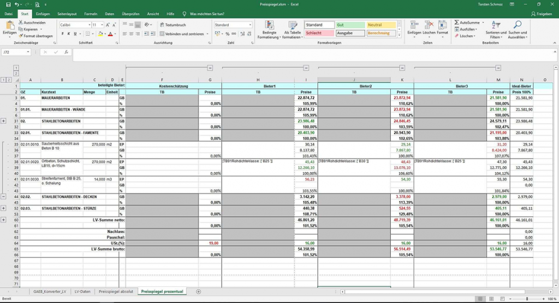Image resolution: width=559 pixels, height=303 pixels.
Task: Open Sortieren und Filtern
Action: (x=496, y=30)
